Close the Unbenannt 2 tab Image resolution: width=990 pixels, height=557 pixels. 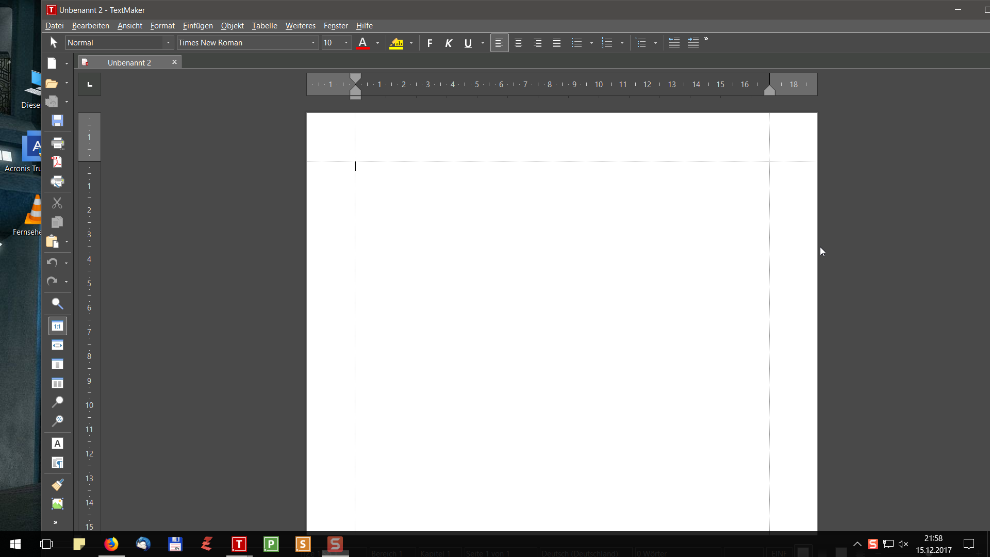click(x=174, y=62)
